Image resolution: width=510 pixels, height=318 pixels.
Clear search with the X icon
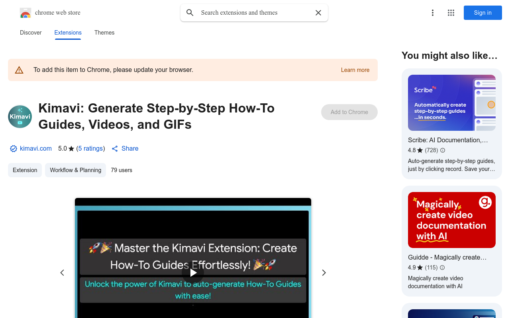pos(318,13)
